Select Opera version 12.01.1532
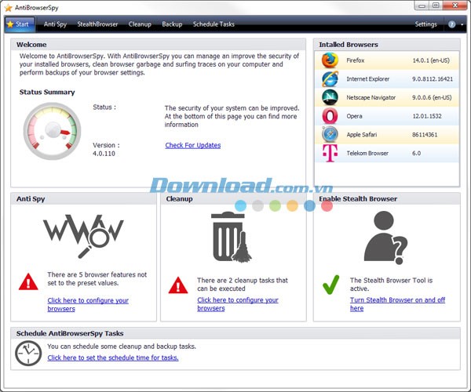The width and height of the screenshot is (471, 392). 427,116
